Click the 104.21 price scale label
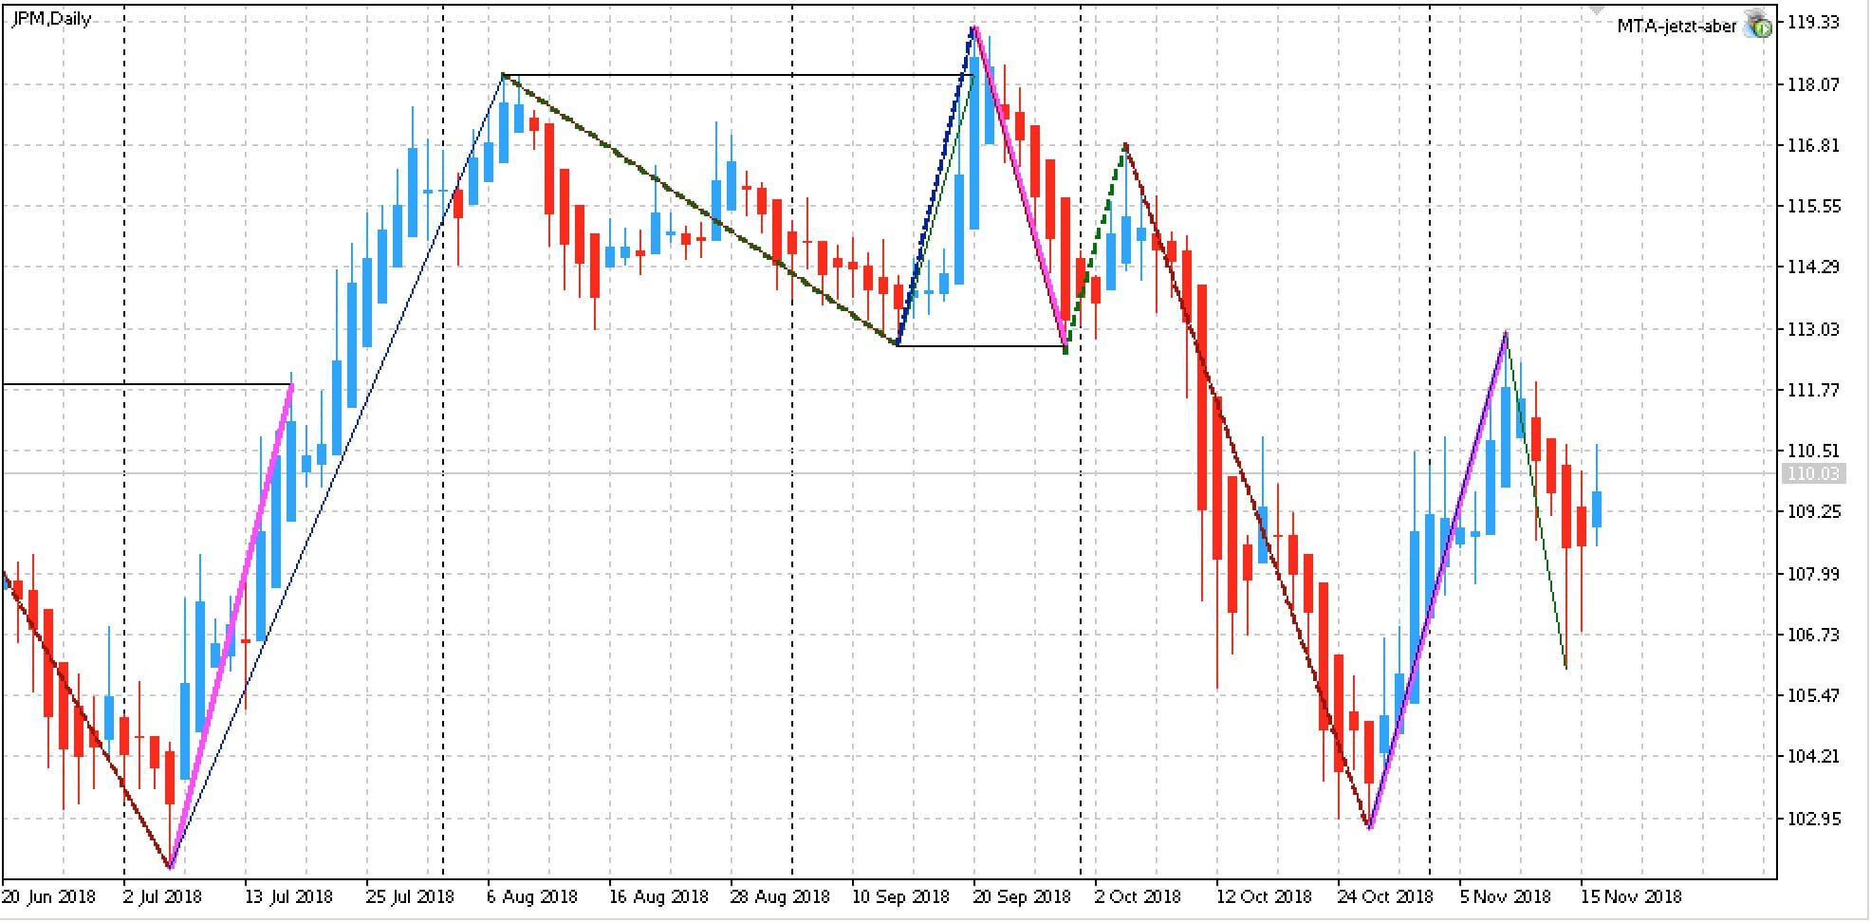Image resolution: width=1871 pixels, height=922 pixels. 1813,756
